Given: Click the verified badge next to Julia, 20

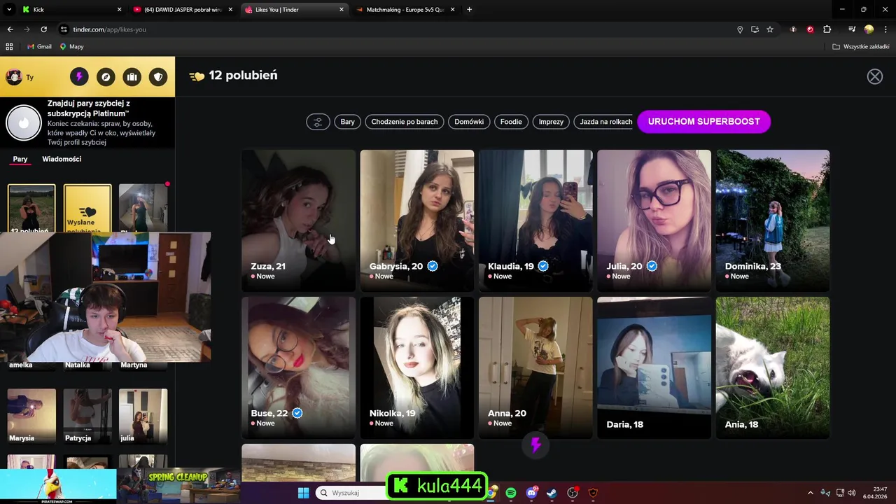Looking at the screenshot, I should tap(652, 266).
